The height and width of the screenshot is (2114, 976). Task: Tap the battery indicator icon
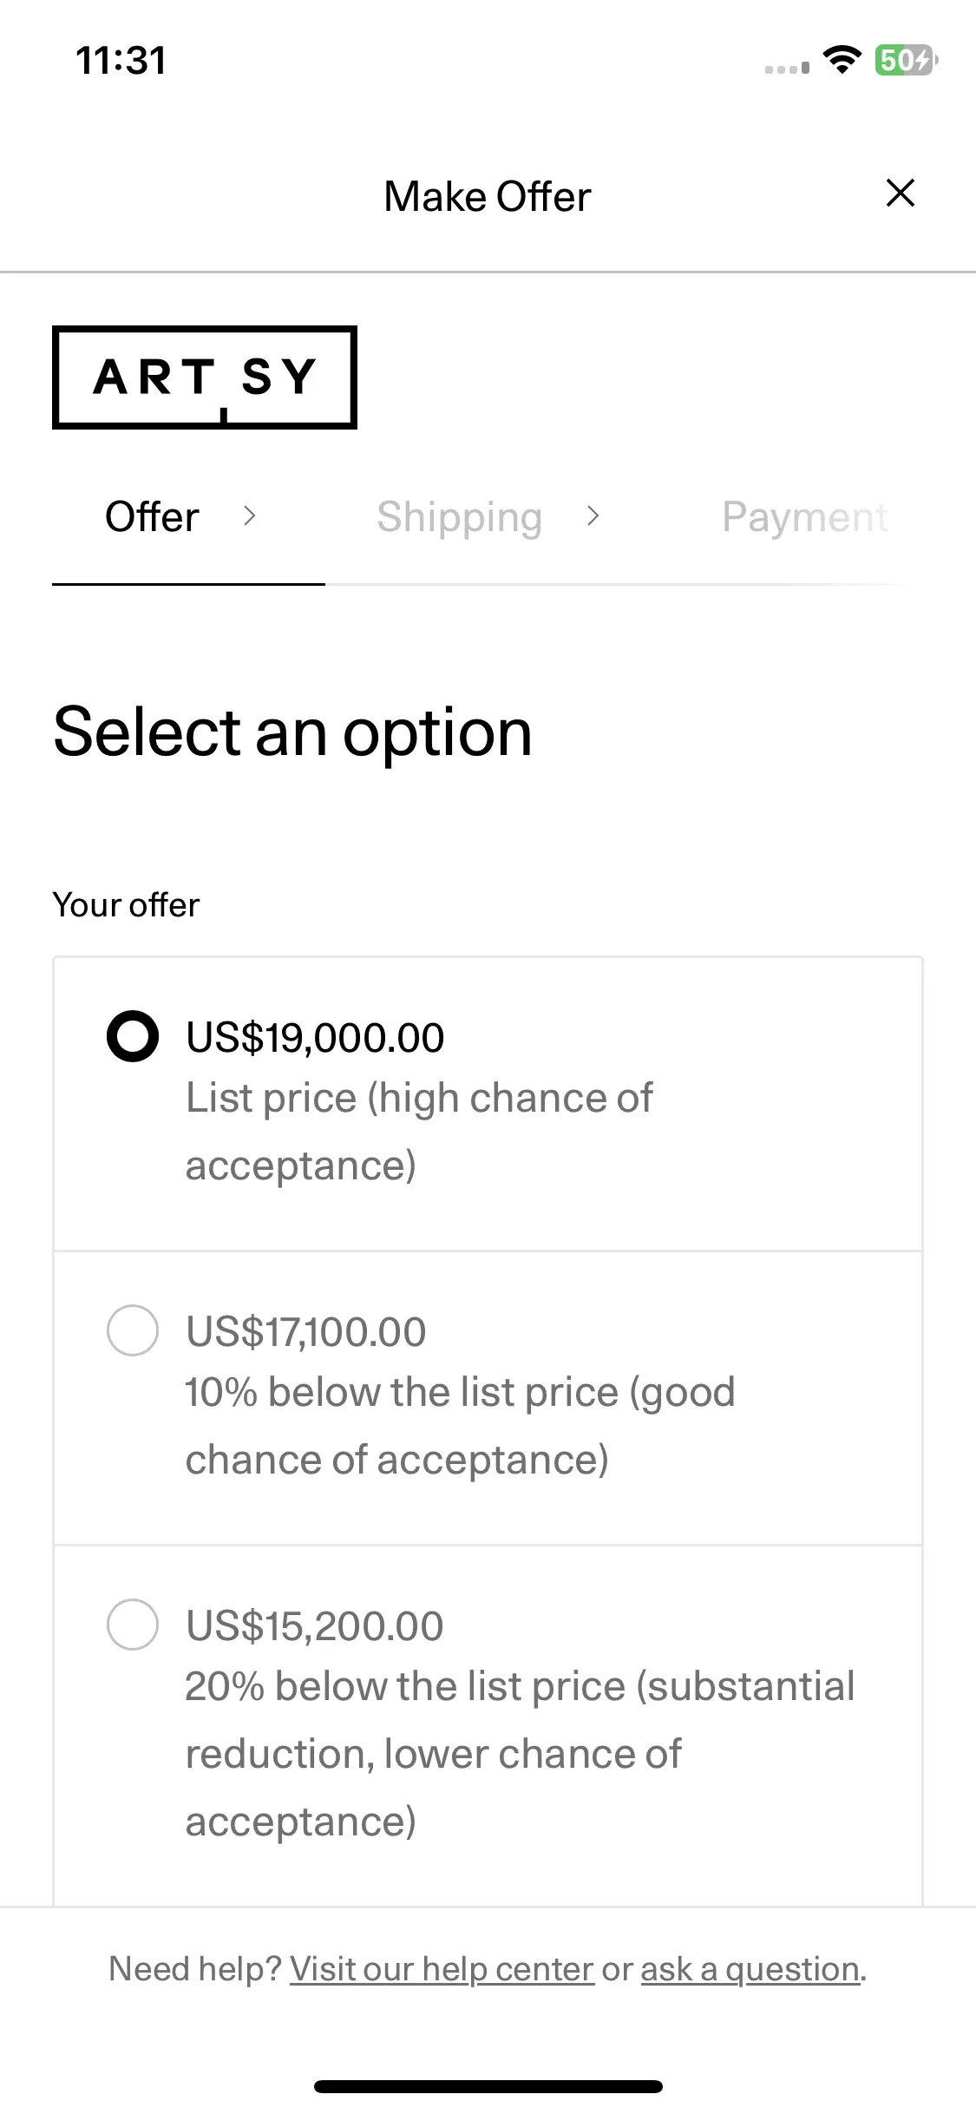pos(906,60)
